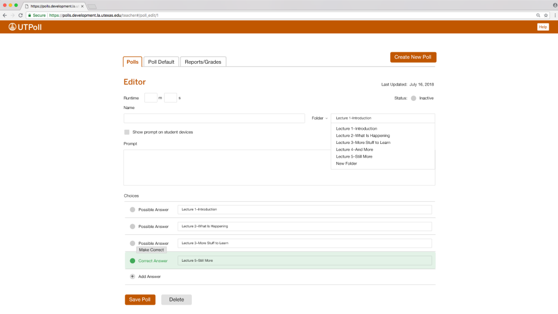Choose Lecture 5–Still More folder
Image resolution: width=558 pixels, height=314 pixels.
[x=354, y=156]
